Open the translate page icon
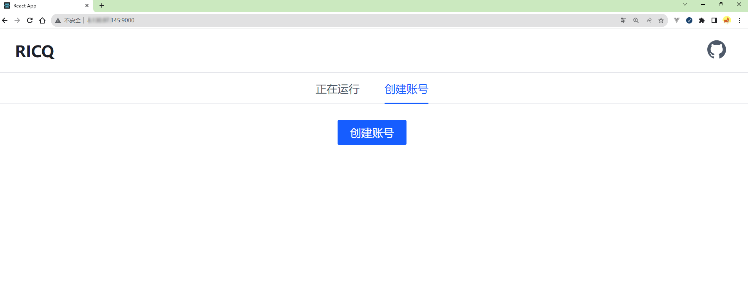Image resolution: width=748 pixels, height=299 pixels. point(623,20)
